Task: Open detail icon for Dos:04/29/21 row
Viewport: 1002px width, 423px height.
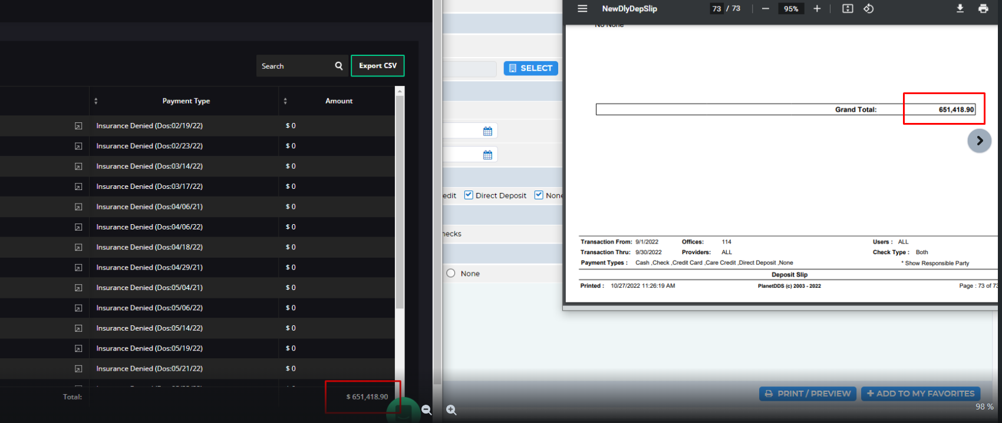Action: coord(78,268)
